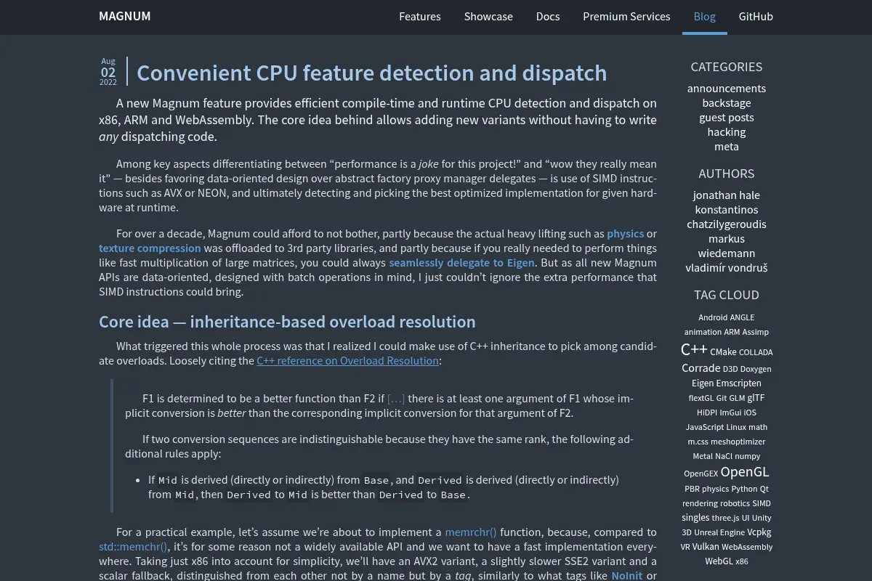Click the ANGLE tag
This screenshot has height=581, width=872.
pyautogui.click(x=742, y=317)
